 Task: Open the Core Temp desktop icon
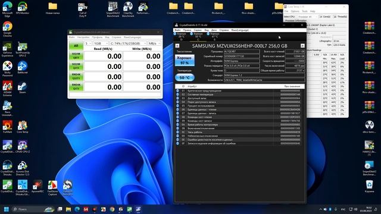click(23, 127)
